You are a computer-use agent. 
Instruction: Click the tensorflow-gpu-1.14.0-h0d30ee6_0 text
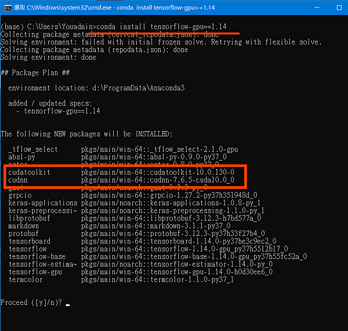click(211, 272)
